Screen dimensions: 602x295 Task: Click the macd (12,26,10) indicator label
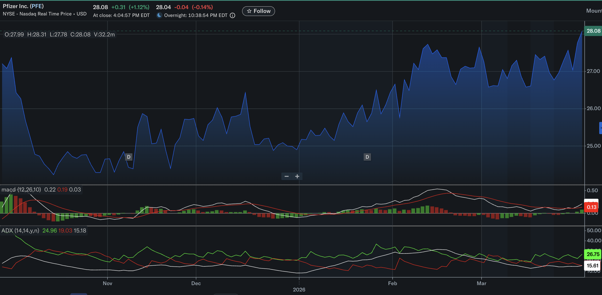coord(21,189)
